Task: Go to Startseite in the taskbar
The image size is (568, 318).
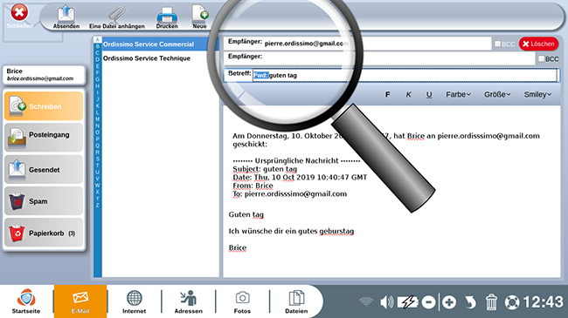Action: pos(26,301)
